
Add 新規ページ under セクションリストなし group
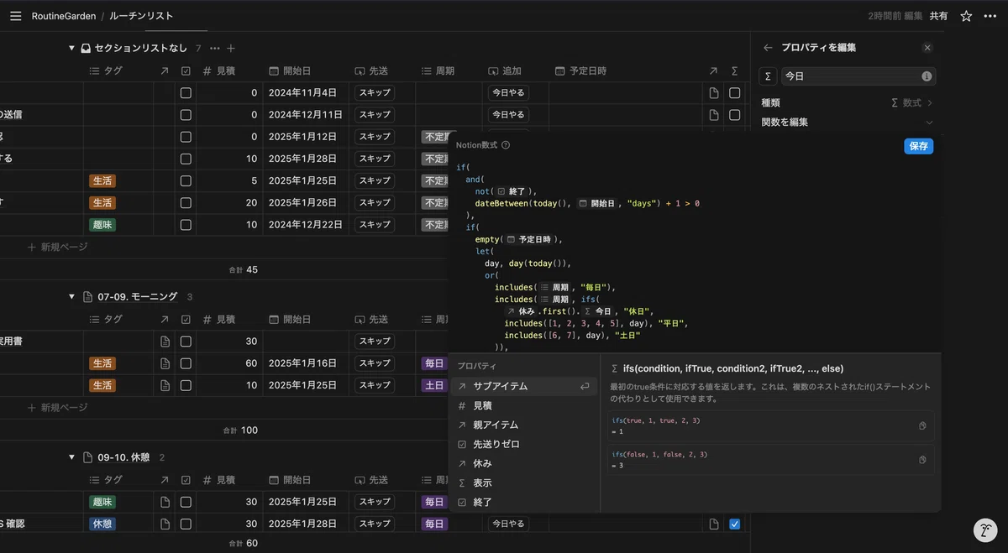point(57,248)
